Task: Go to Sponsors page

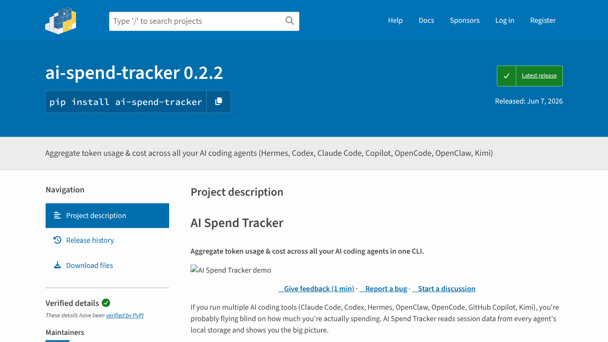Action: pyautogui.click(x=465, y=20)
